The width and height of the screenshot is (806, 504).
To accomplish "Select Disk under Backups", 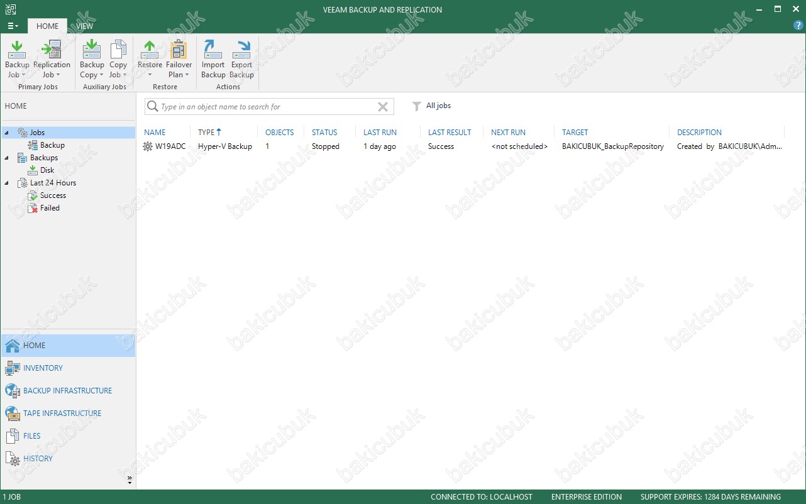I will tap(47, 170).
